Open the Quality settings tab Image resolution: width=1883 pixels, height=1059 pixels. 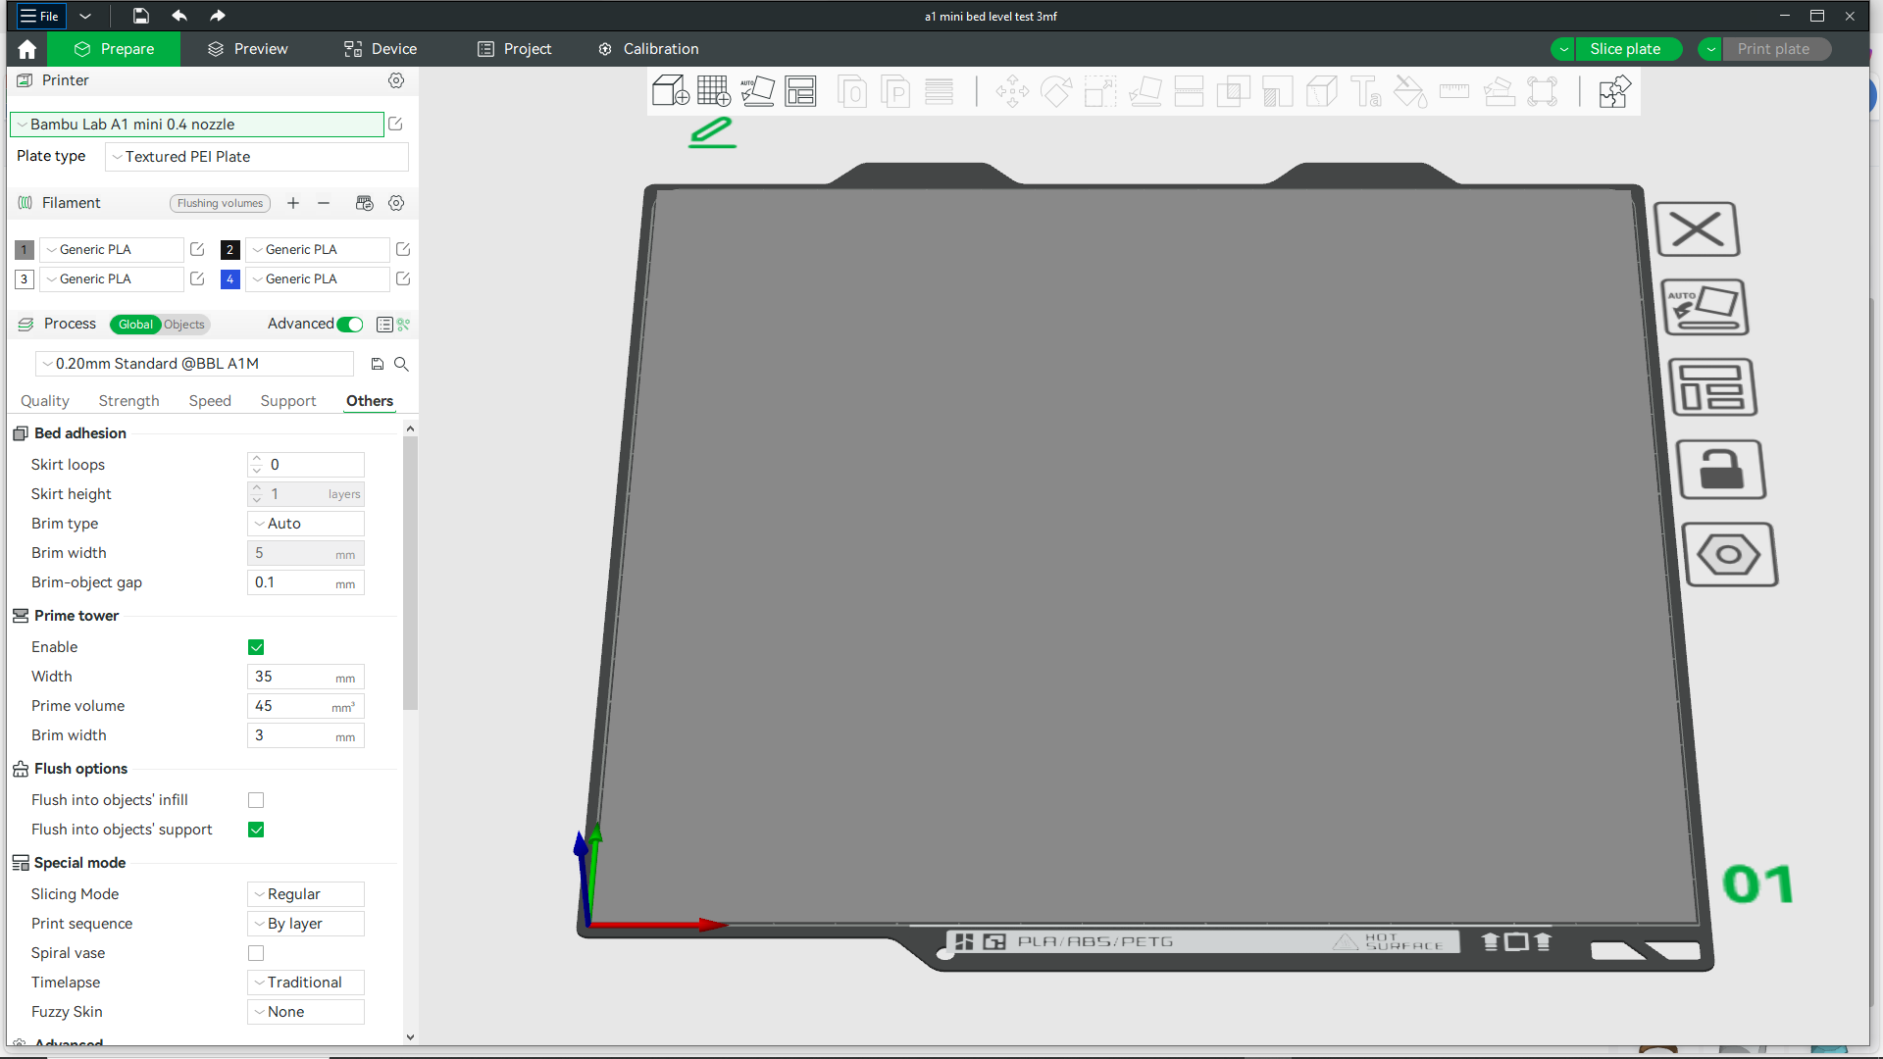pyautogui.click(x=45, y=401)
